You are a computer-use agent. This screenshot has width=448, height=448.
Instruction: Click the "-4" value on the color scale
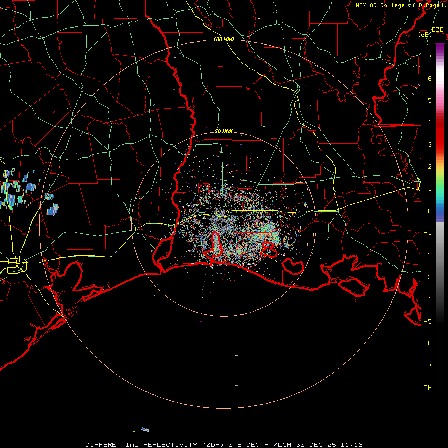(428, 299)
